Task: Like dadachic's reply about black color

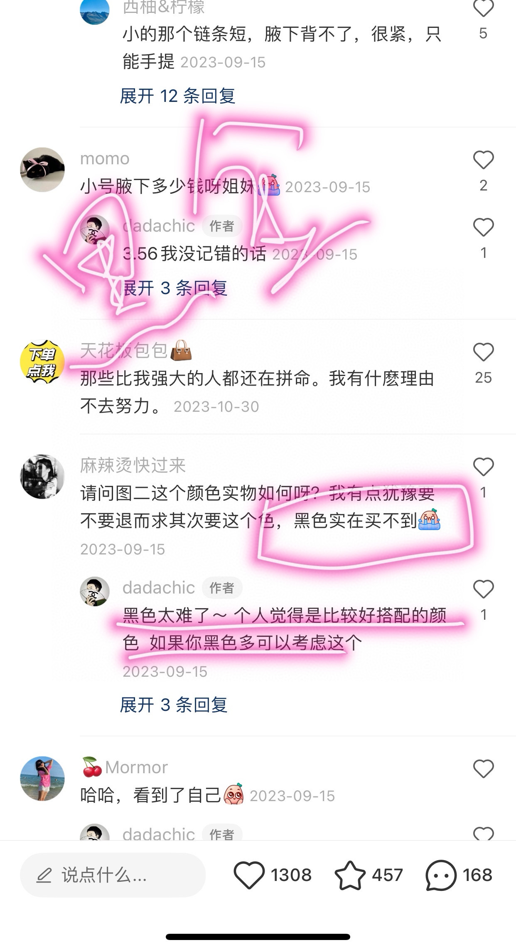Action: click(x=483, y=589)
